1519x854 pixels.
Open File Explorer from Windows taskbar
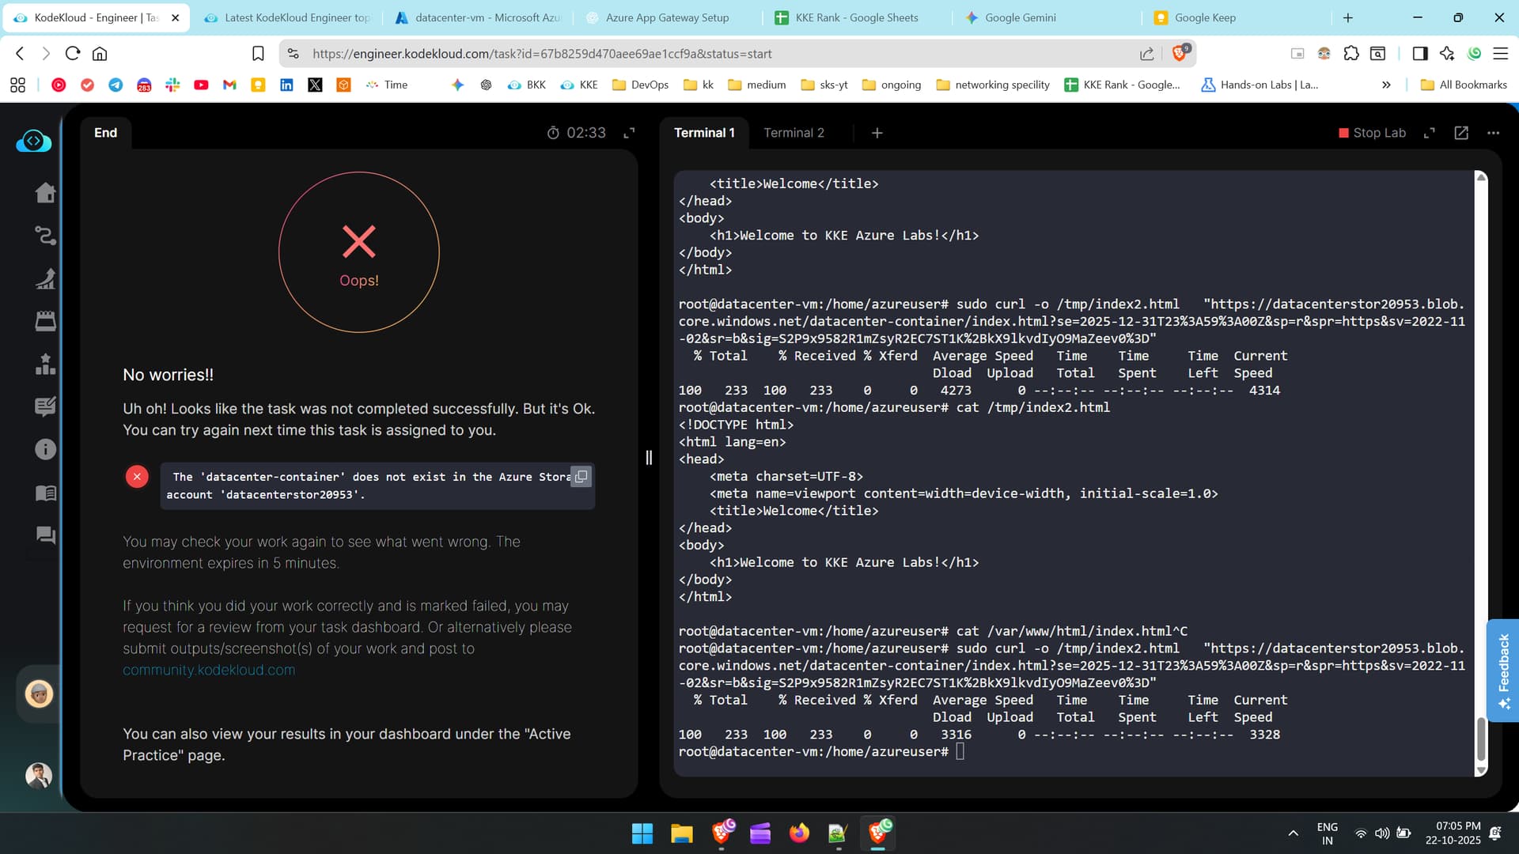click(x=681, y=833)
